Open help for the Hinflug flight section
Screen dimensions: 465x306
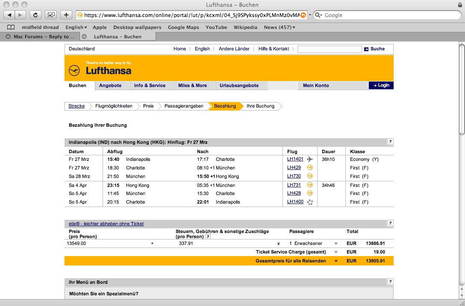click(x=390, y=142)
